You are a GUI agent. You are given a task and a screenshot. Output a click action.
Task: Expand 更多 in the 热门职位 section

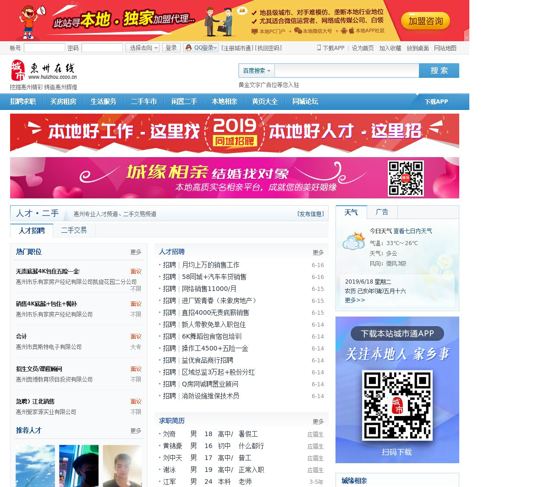pyautogui.click(x=136, y=252)
